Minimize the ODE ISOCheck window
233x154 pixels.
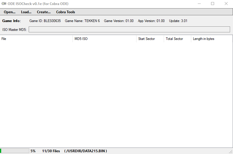coord(199,4)
